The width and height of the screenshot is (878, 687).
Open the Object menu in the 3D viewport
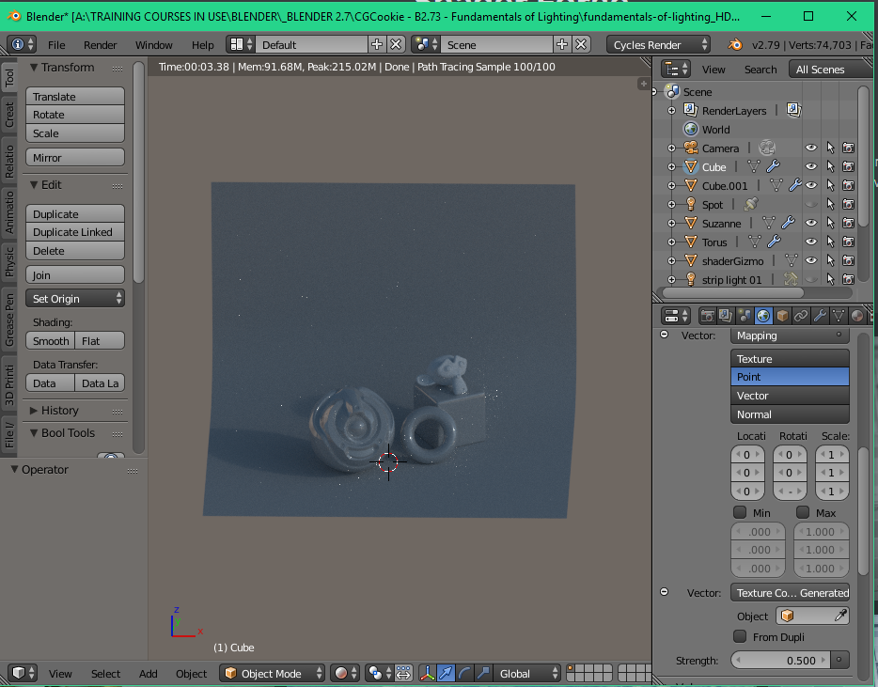(x=191, y=673)
